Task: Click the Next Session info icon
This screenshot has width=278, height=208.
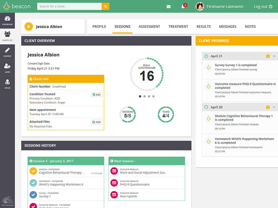Action: 112,161
